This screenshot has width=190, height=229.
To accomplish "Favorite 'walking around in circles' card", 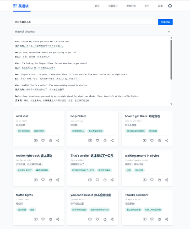I will pos(152,180).
